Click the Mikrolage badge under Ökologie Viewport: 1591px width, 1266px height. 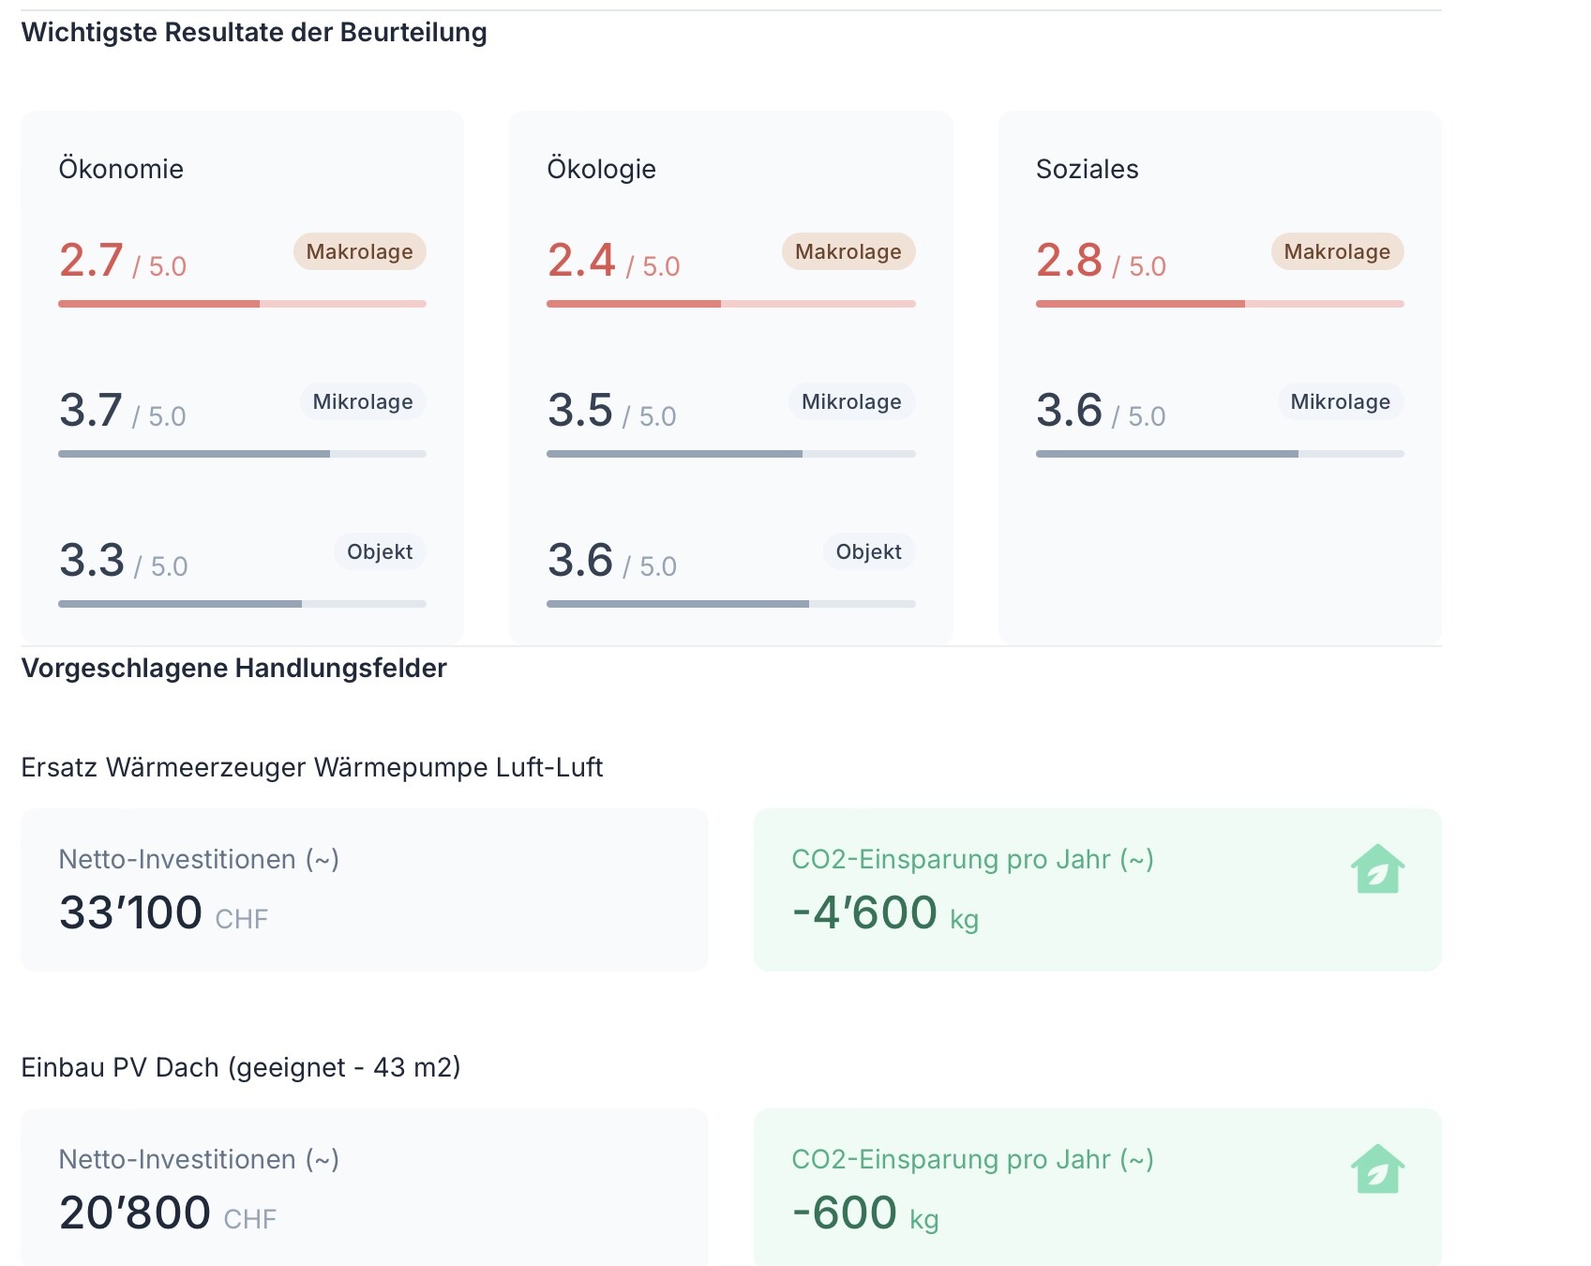click(851, 401)
